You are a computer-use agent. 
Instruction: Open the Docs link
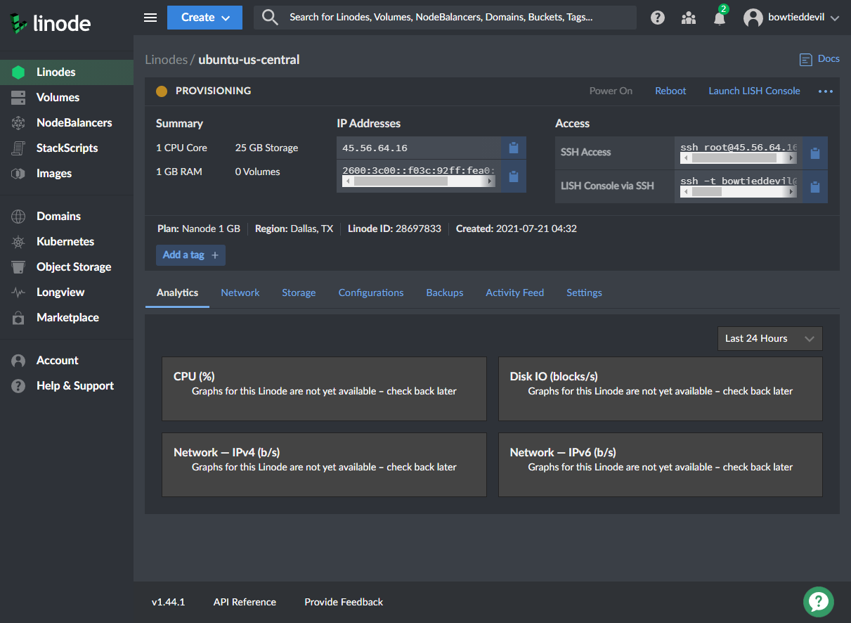point(819,59)
